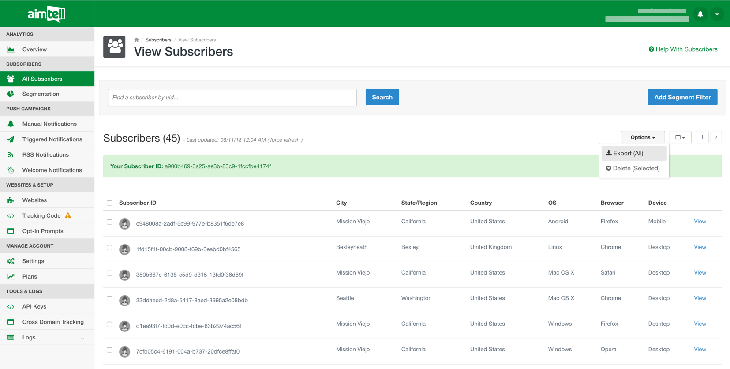Image resolution: width=730 pixels, height=369 pixels.
Task: Click the force refresh link
Action: (285, 140)
